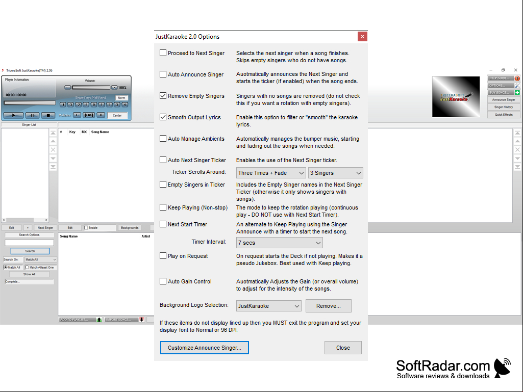Start playback with the Play button

coord(13,115)
